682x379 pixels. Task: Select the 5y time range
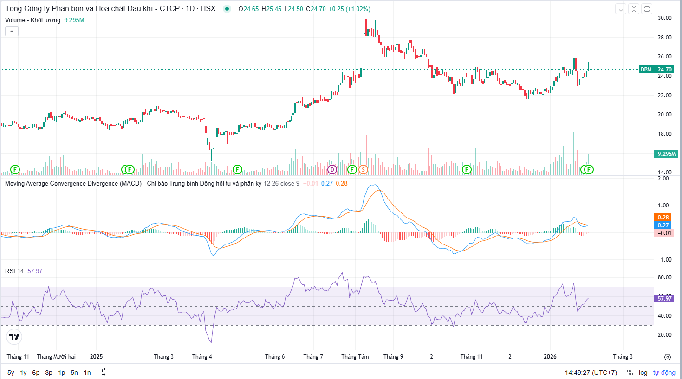coord(11,373)
